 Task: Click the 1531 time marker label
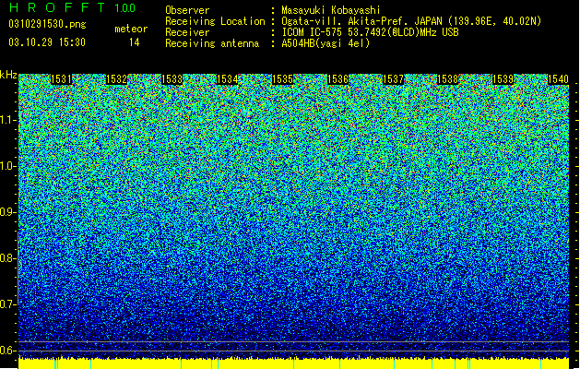click(62, 79)
